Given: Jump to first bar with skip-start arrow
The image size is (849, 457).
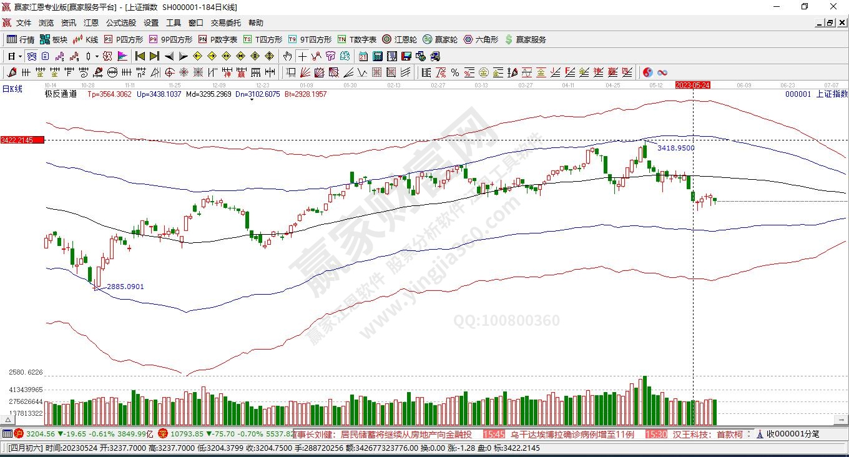Looking at the screenshot, I should coord(140,56).
